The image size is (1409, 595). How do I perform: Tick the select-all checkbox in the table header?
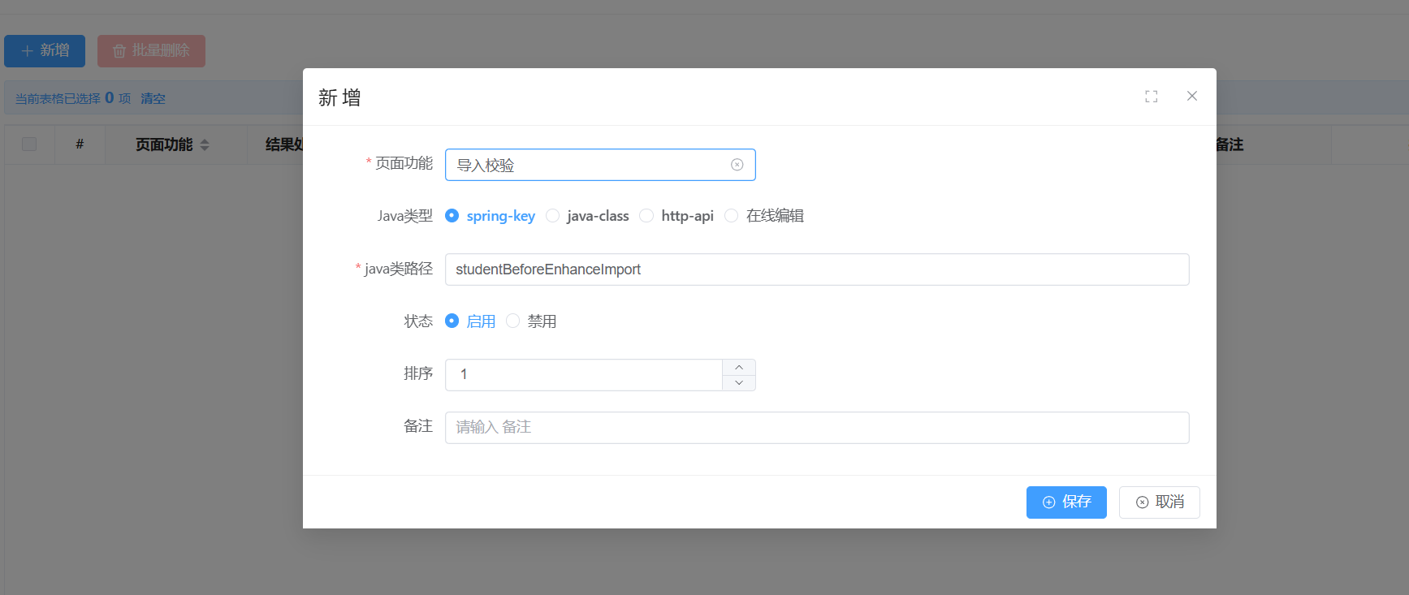click(x=29, y=144)
